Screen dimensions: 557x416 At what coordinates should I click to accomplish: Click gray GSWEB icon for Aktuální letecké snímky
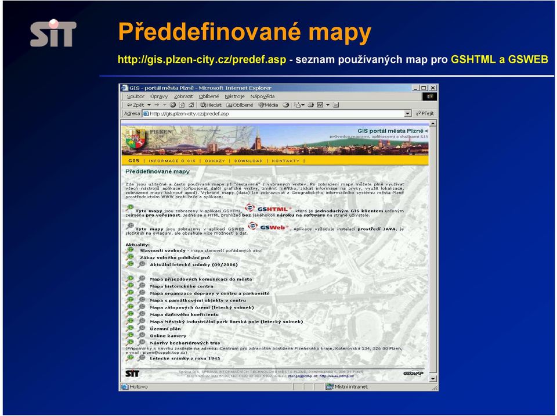(x=142, y=264)
